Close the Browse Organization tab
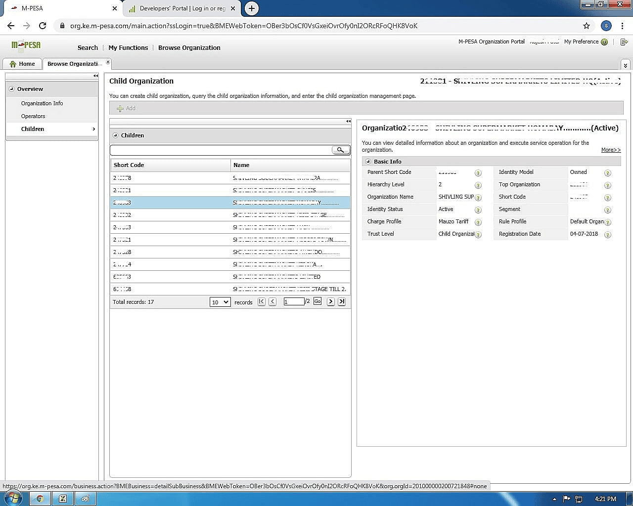The image size is (633, 506). [108, 62]
